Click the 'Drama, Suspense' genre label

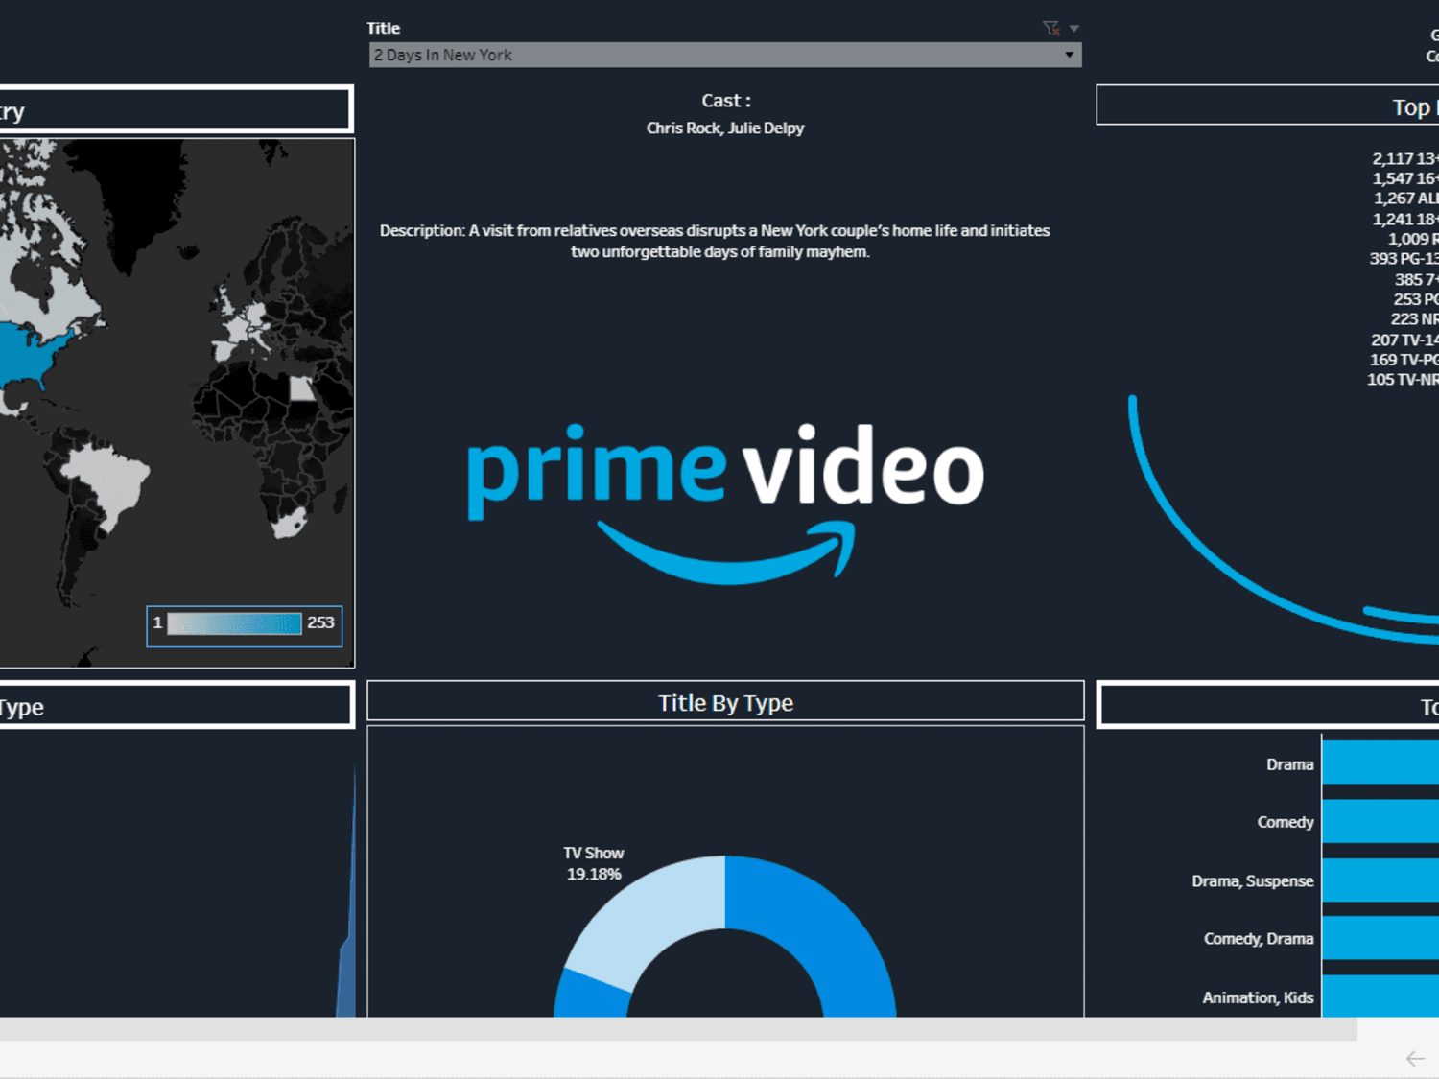point(1253,880)
